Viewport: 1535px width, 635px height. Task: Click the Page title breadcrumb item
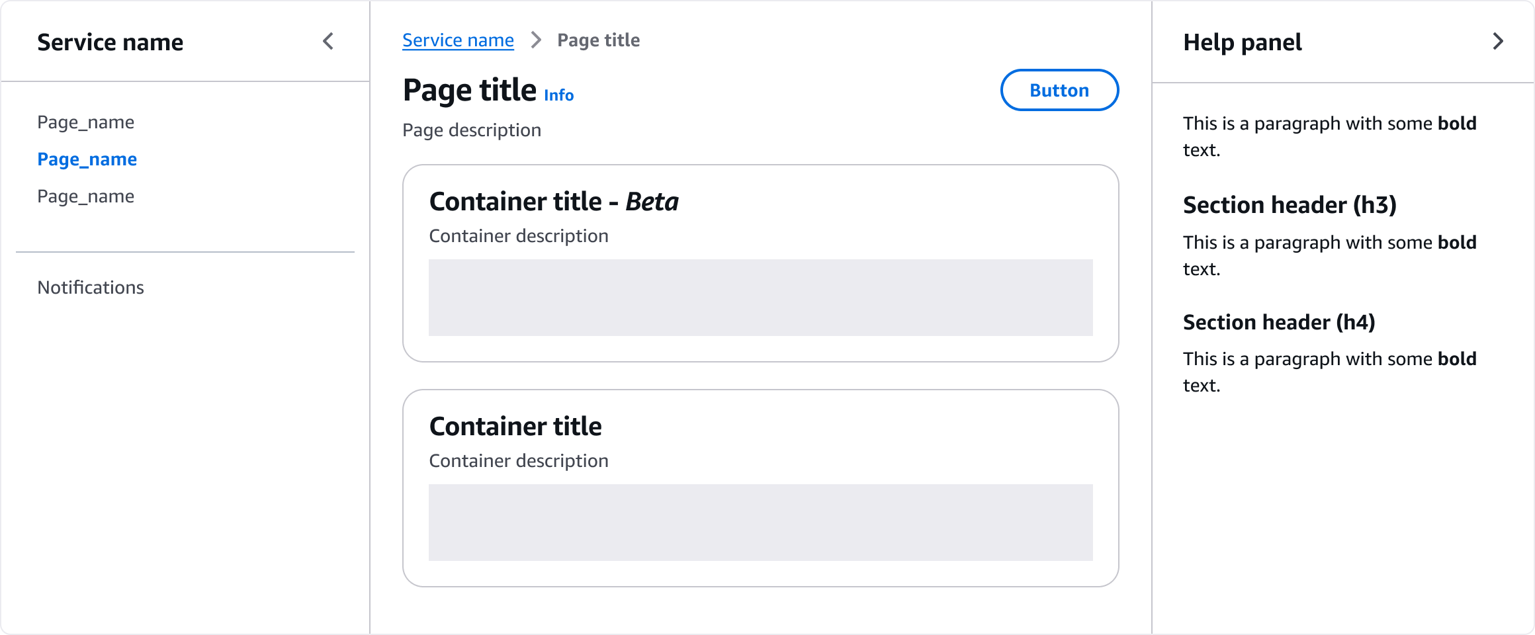598,40
